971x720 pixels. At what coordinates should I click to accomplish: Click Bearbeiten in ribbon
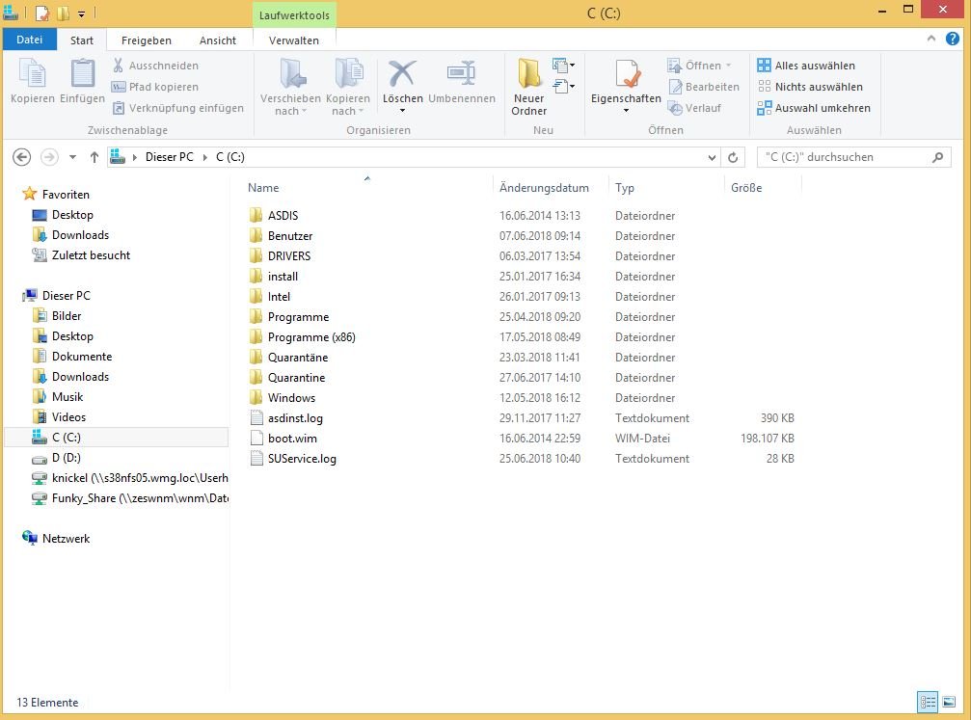coord(704,87)
